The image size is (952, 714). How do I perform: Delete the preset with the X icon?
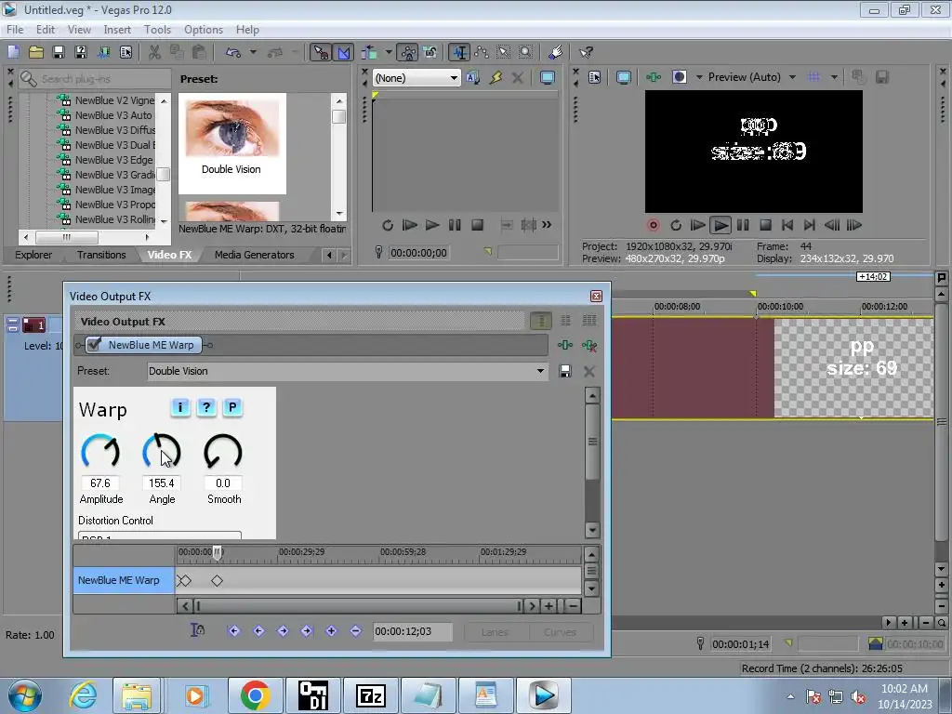tap(588, 371)
